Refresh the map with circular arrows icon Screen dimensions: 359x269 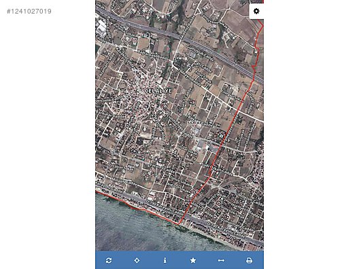coord(109,260)
